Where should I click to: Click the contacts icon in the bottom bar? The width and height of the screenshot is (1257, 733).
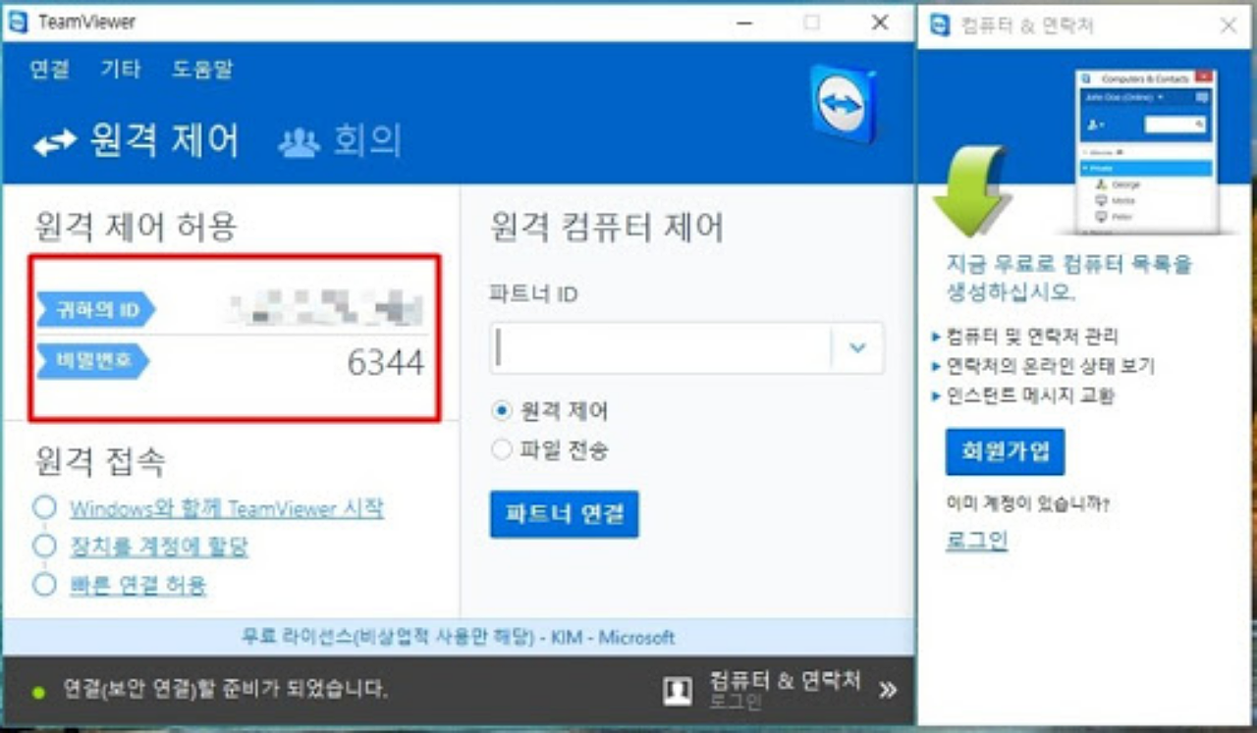678,691
